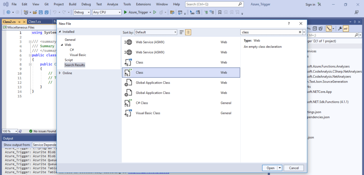Open the template search history dropdown arrow
The height and width of the screenshot is (175, 364).
[304, 32]
